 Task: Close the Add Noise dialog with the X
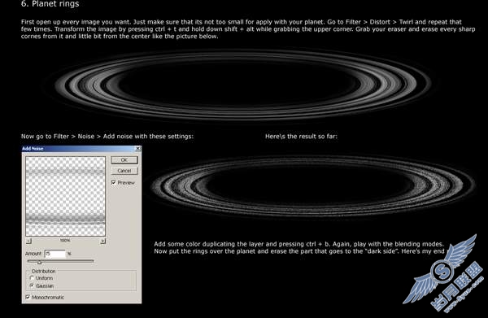click(138, 148)
